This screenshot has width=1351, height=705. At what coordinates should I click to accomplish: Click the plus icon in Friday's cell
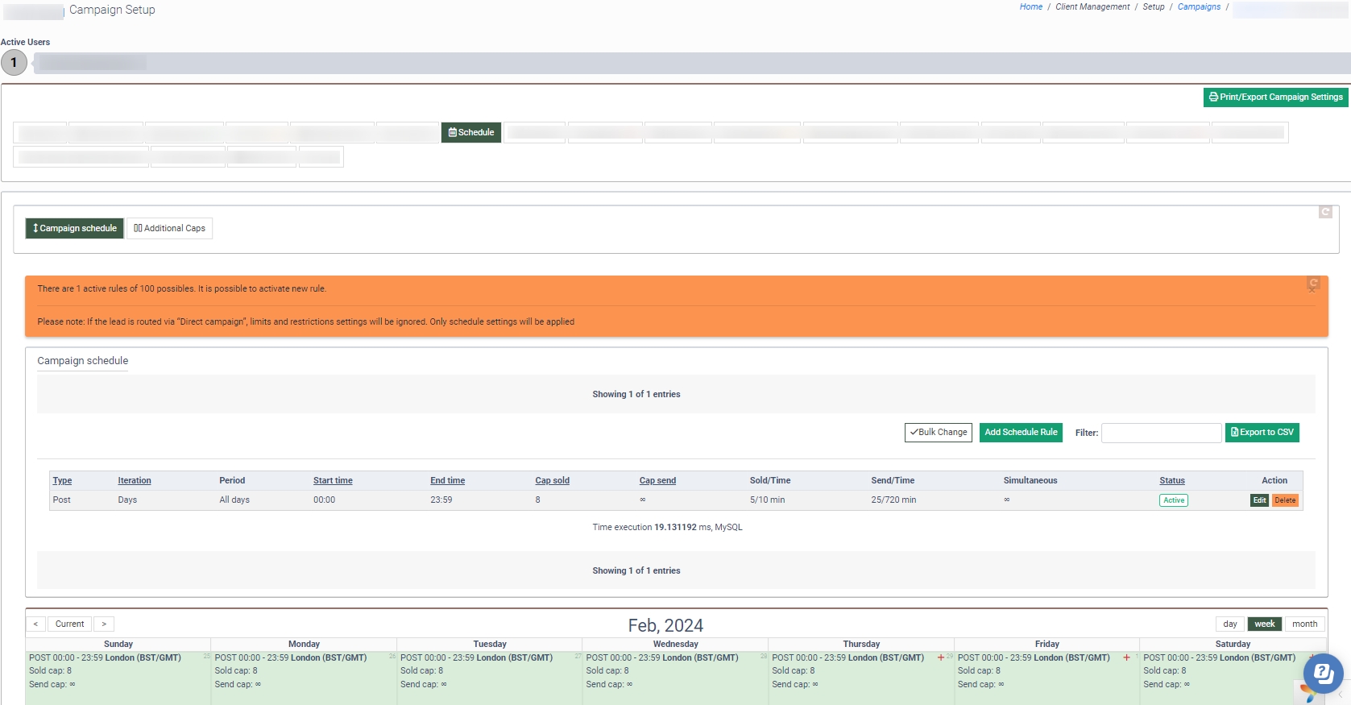click(x=1126, y=657)
